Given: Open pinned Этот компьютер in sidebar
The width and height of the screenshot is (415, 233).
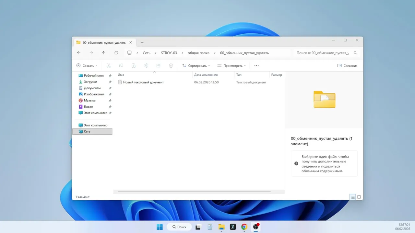Looking at the screenshot, I should coord(95,113).
